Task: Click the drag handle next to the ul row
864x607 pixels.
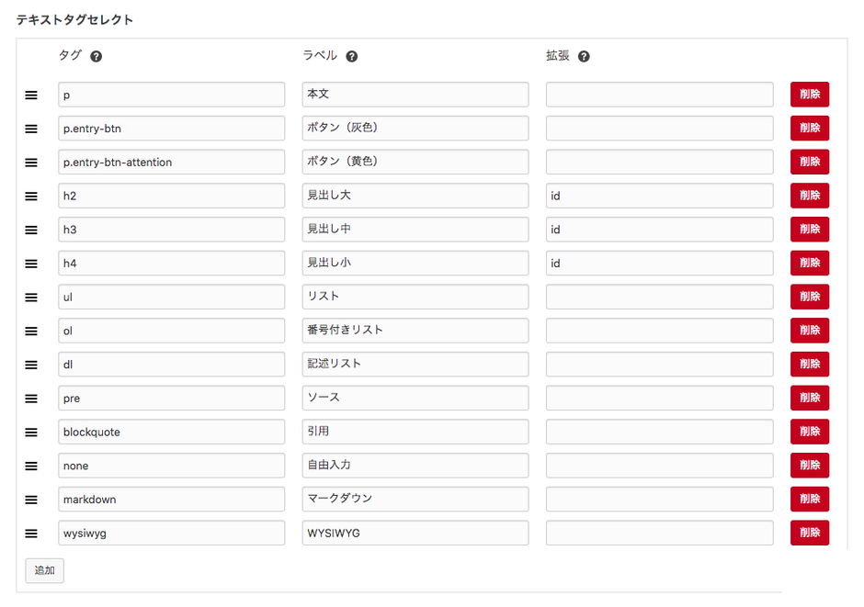Action: click(x=30, y=297)
